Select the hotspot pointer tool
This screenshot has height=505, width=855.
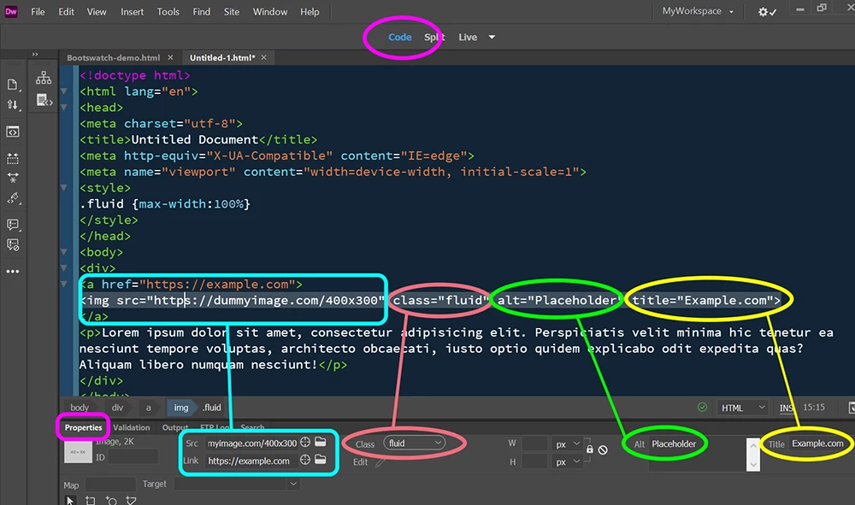70,500
